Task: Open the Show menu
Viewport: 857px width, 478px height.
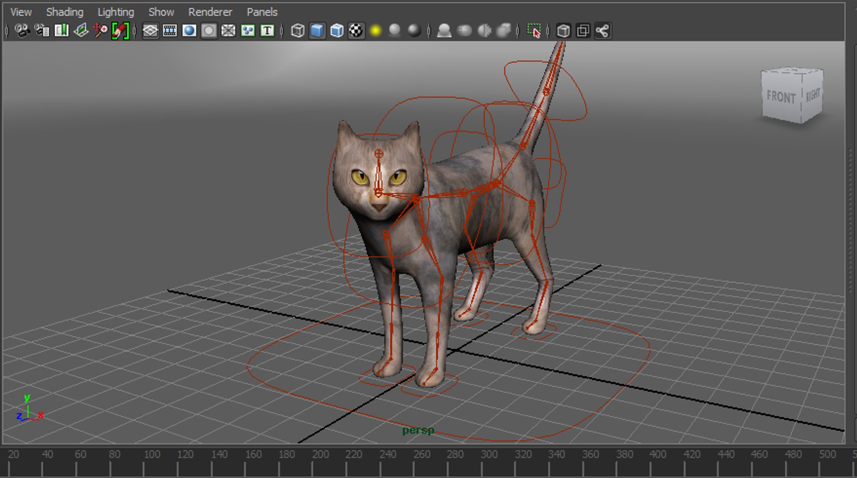Action: tap(161, 12)
